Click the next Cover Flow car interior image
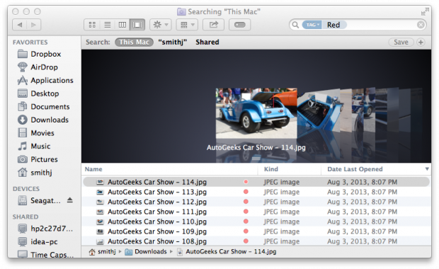This screenshot has height=269, width=439. coord(319,110)
